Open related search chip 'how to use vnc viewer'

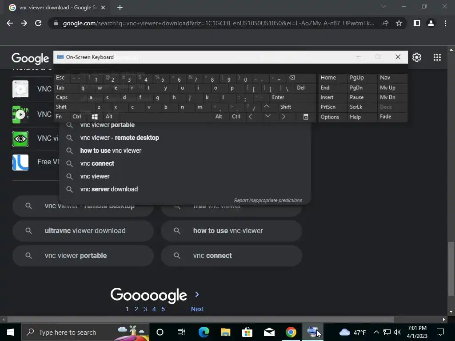pos(231,231)
